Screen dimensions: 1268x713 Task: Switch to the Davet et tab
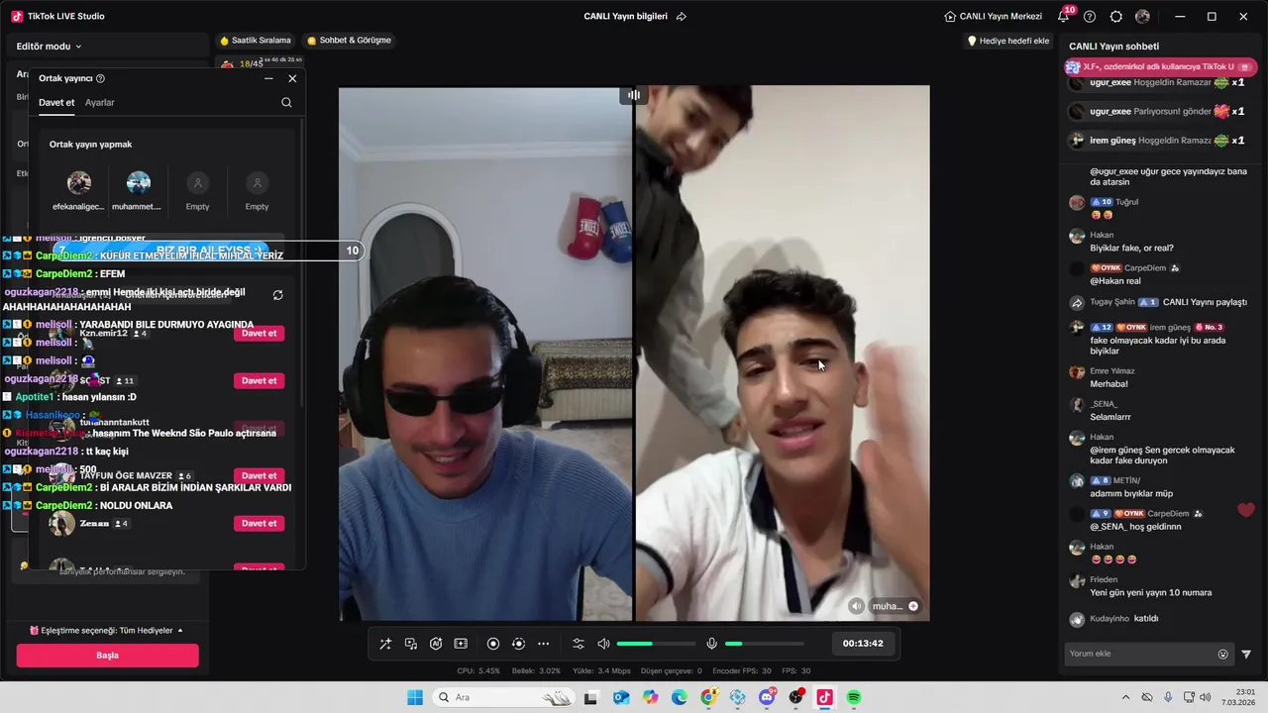click(56, 102)
